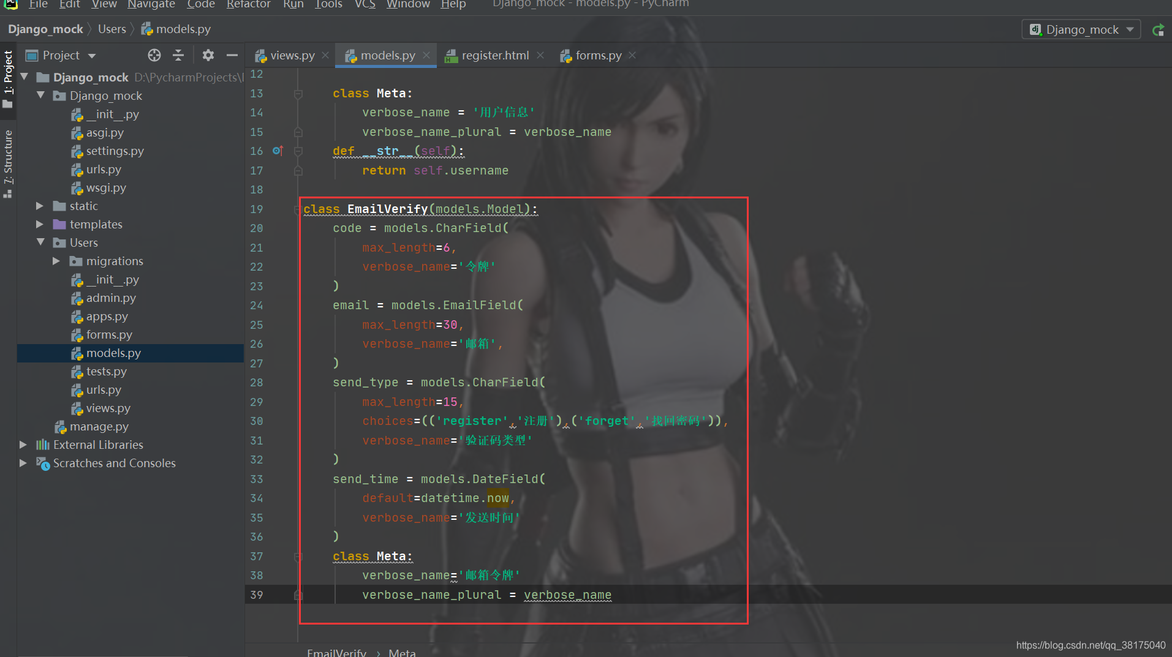Open the Edit menu

pos(69,4)
